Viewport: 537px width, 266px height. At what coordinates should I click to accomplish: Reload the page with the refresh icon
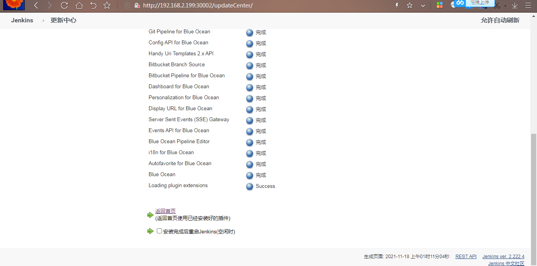[64, 5]
